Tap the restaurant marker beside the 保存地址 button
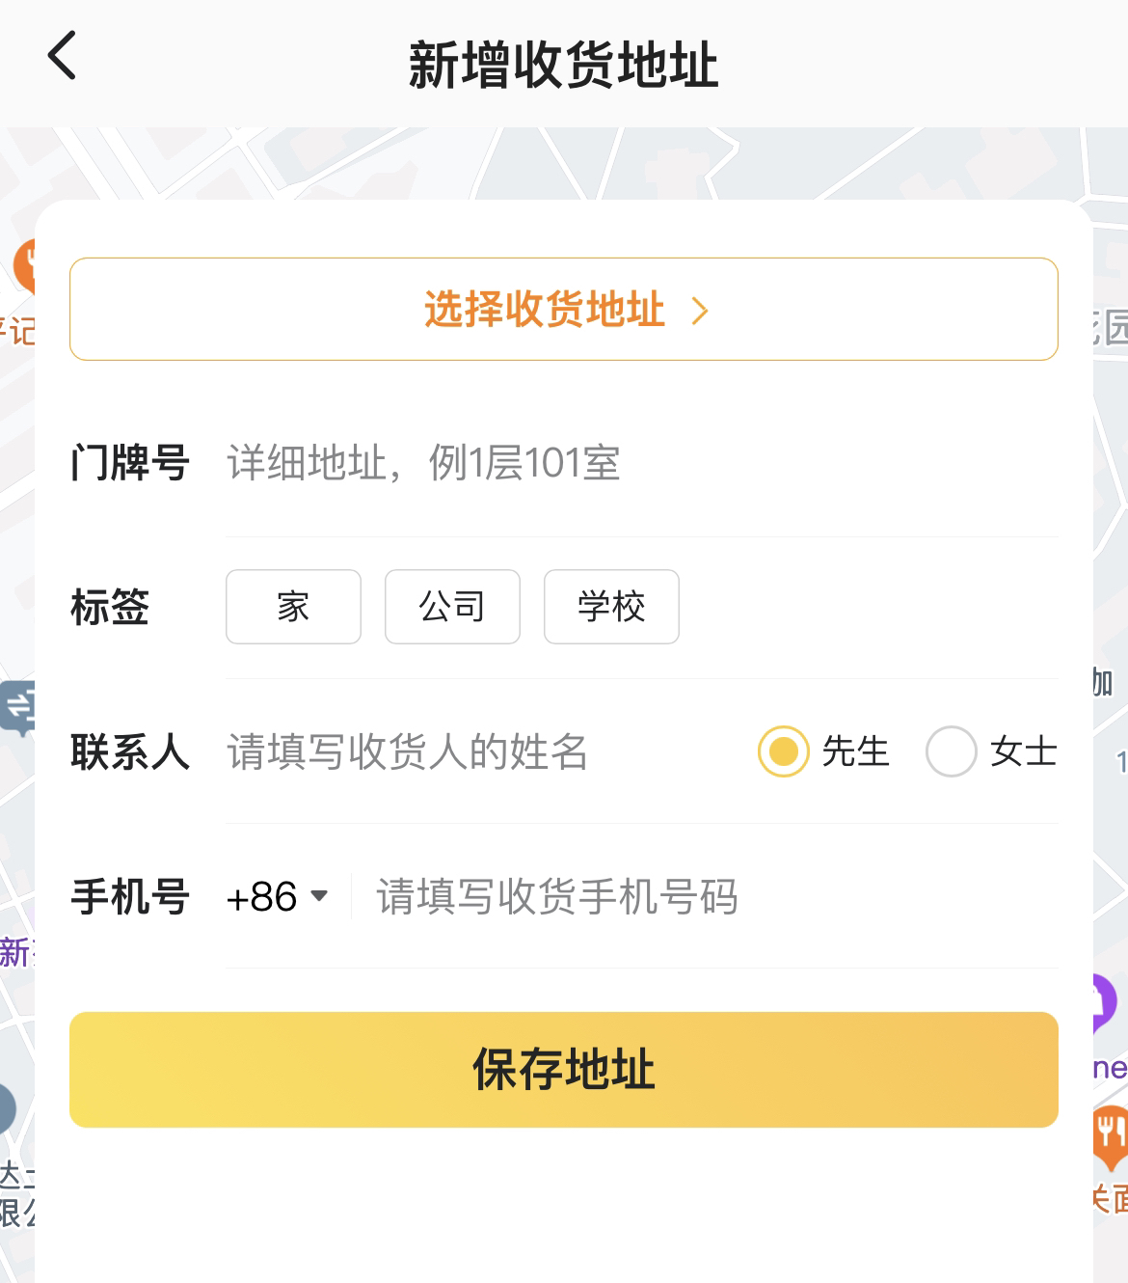 coord(1109,1134)
